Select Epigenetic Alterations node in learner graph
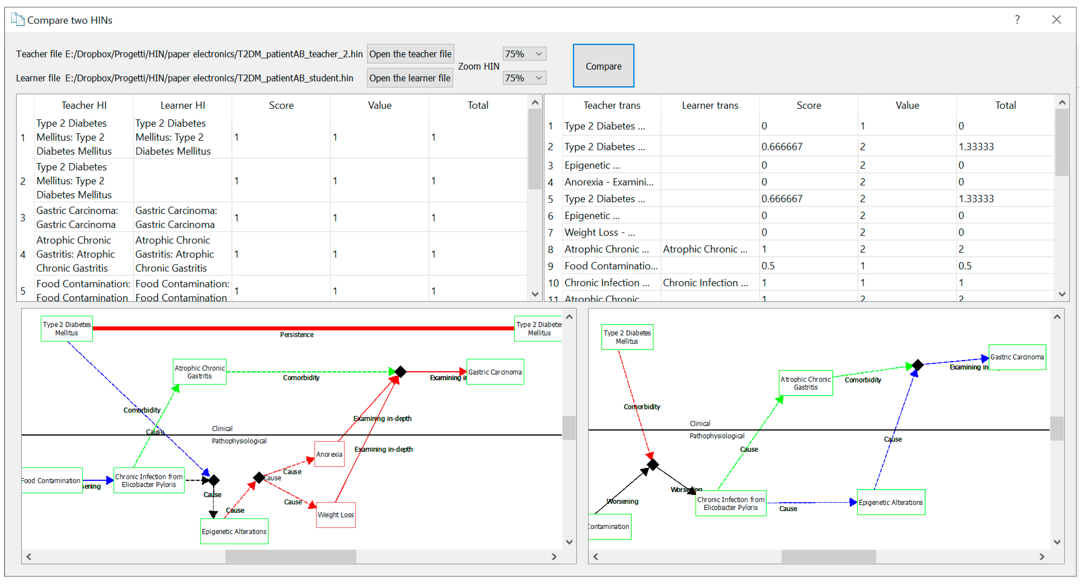 click(x=891, y=502)
